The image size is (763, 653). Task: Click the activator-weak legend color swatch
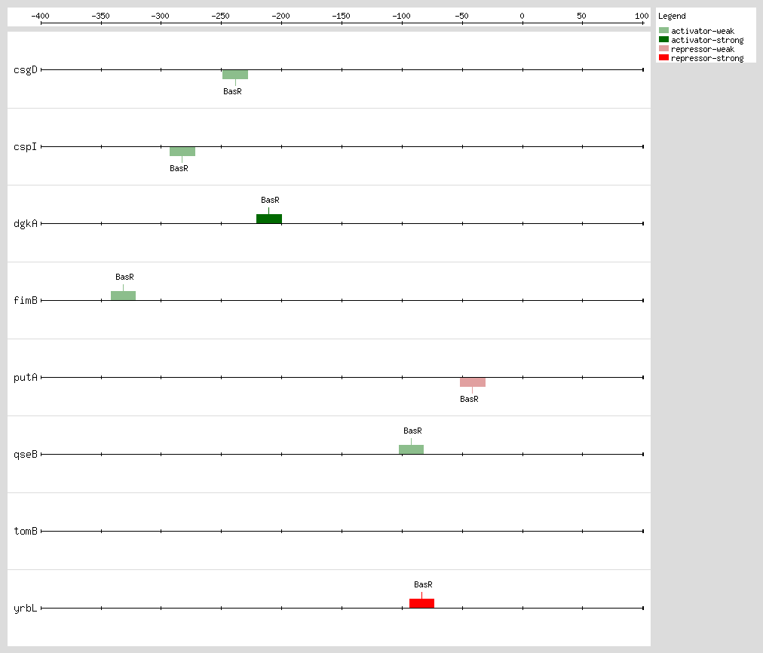click(x=663, y=30)
